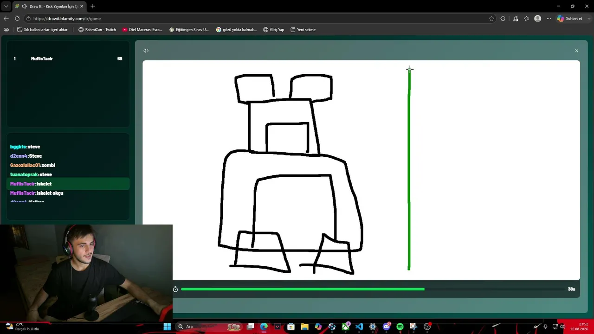This screenshot has width=594, height=334.
Task: Open File Explorer from the taskbar
Action: click(304, 327)
